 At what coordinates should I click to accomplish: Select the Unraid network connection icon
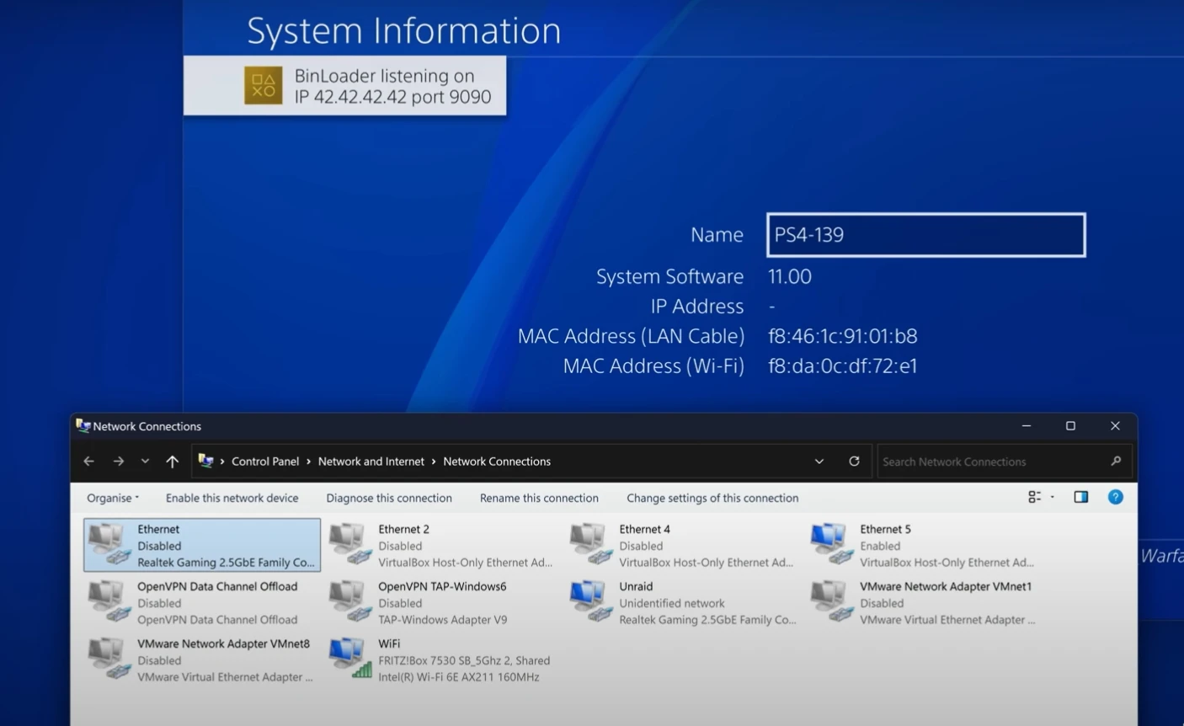click(591, 601)
